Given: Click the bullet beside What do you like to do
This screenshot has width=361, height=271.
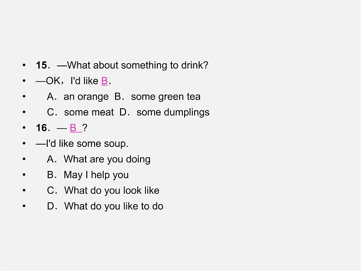Looking at the screenshot, I should pyautogui.click(x=24, y=206).
